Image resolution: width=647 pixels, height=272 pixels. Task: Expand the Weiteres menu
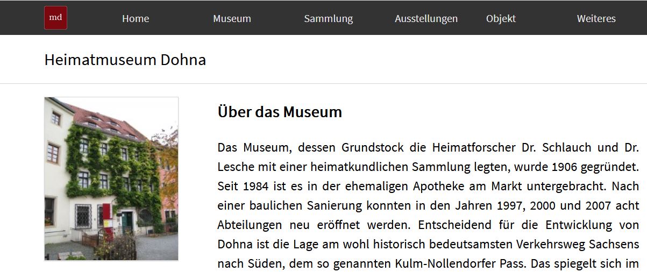tap(596, 19)
